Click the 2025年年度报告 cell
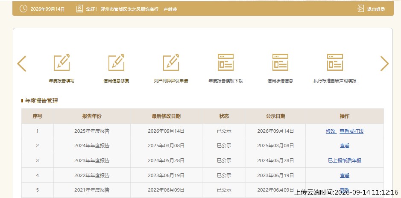Image resolution: width=401 pixels, height=198 pixels. (x=92, y=131)
